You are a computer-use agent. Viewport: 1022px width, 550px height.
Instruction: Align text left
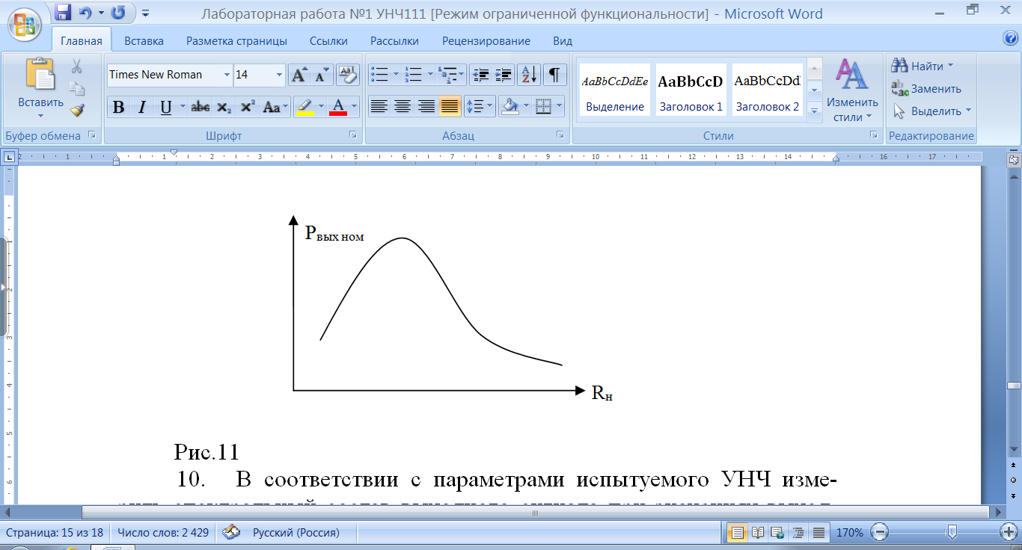point(379,107)
